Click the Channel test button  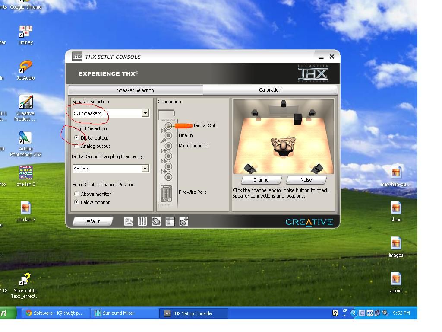261,180
